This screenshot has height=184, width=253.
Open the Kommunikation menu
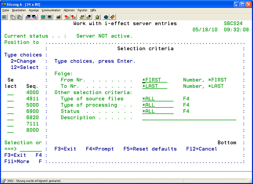tap(51, 10)
